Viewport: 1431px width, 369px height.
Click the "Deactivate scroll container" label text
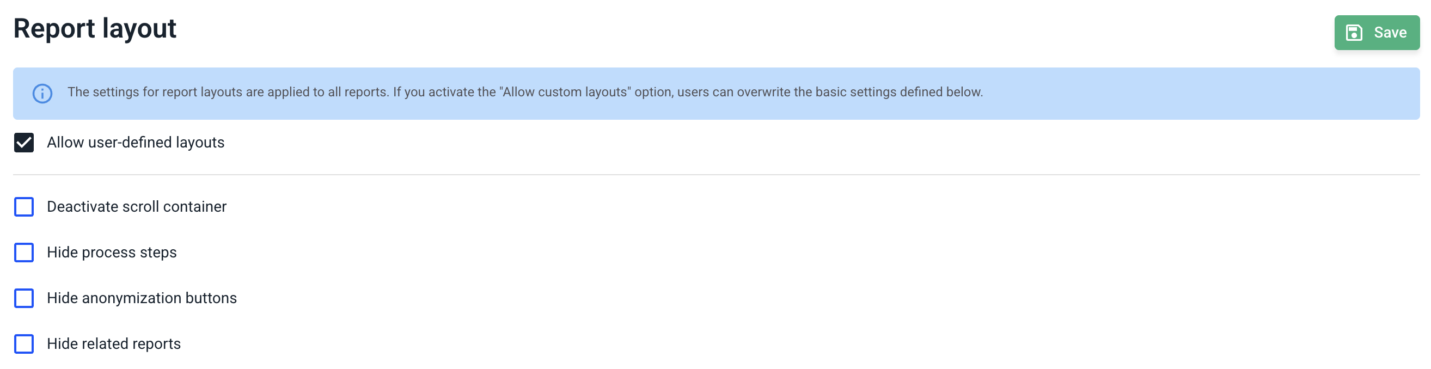pyautogui.click(x=137, y=207)
